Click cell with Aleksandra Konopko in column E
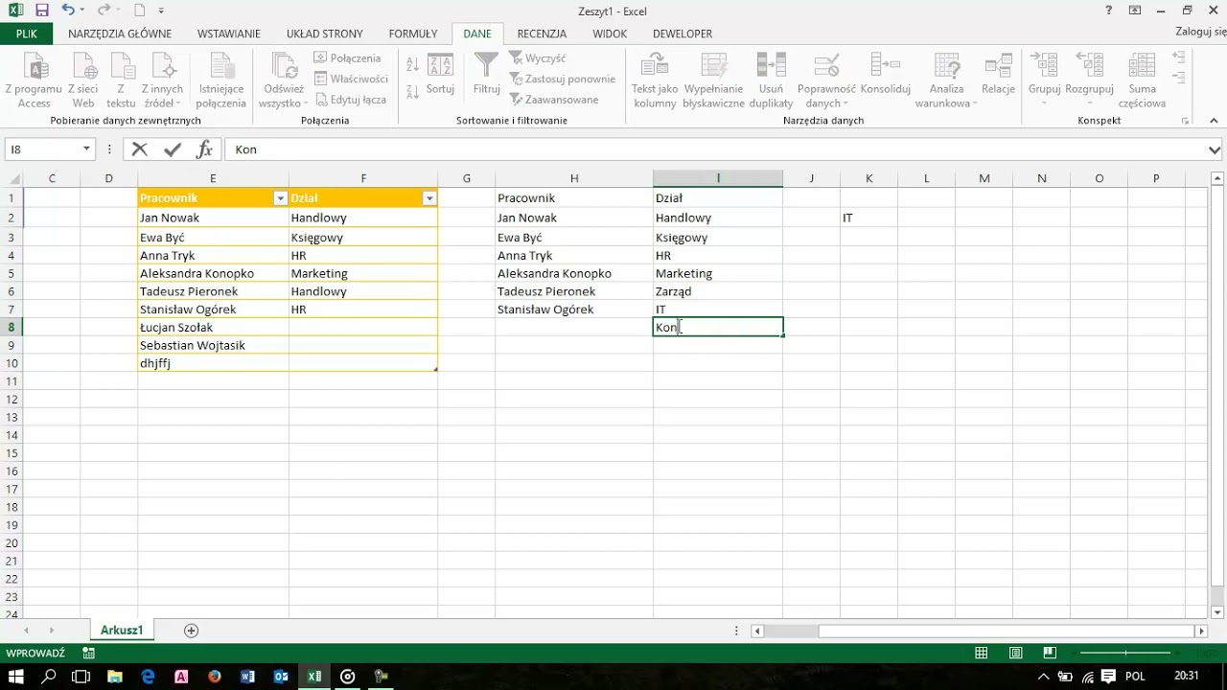 (213, 273)
